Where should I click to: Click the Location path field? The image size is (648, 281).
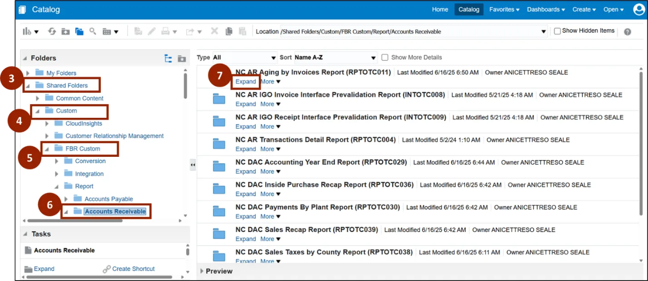point(409,32)
